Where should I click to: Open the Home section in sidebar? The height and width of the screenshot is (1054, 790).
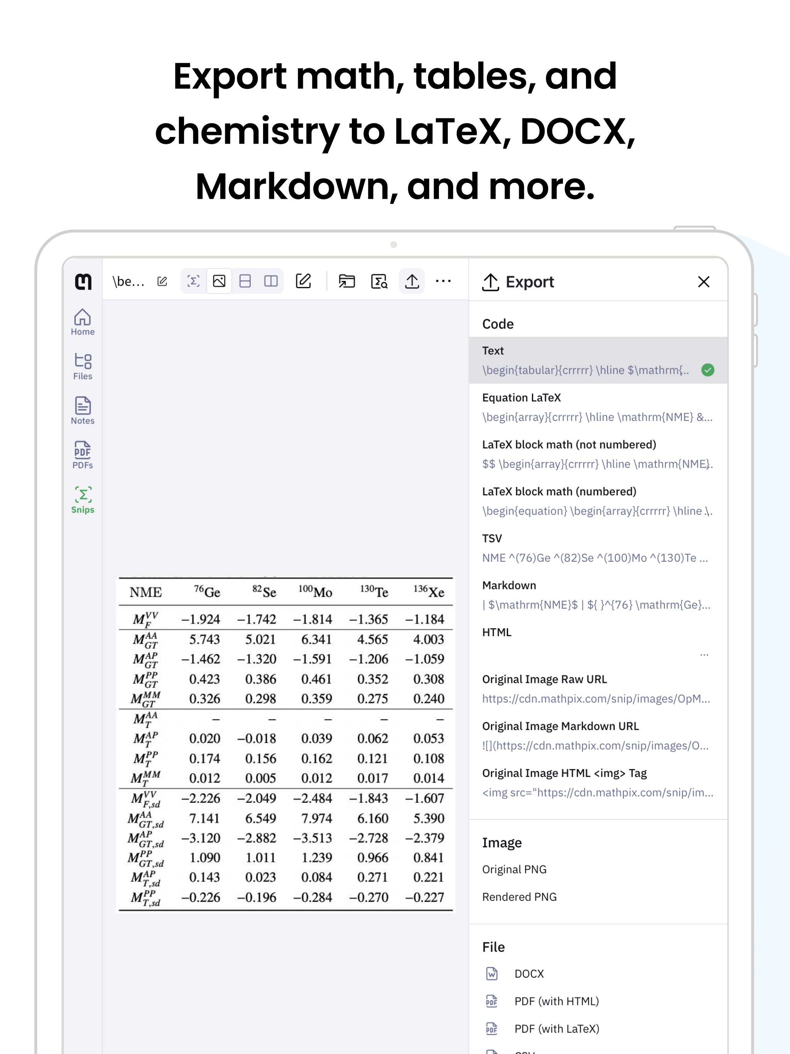83,322
